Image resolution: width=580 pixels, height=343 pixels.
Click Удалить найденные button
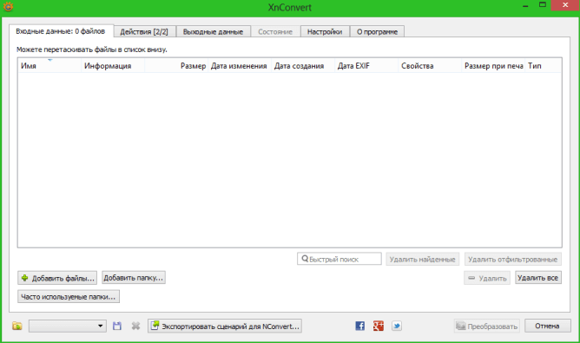(423, 259)
